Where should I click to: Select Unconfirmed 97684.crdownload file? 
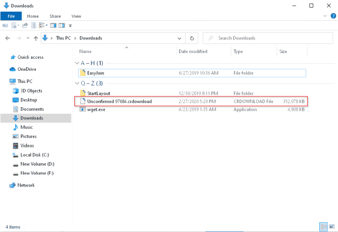click(x=191, y=101)
